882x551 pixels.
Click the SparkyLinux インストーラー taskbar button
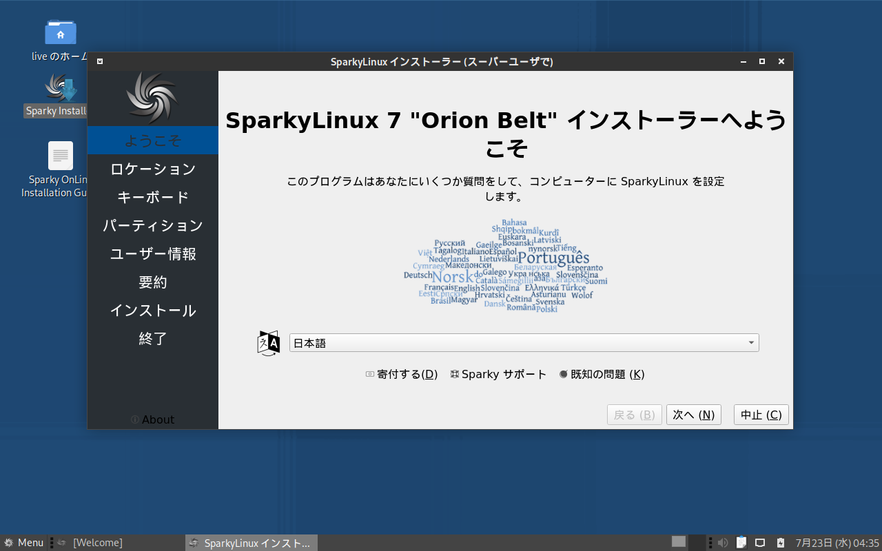pyautogui.click(x=252, y=543)
